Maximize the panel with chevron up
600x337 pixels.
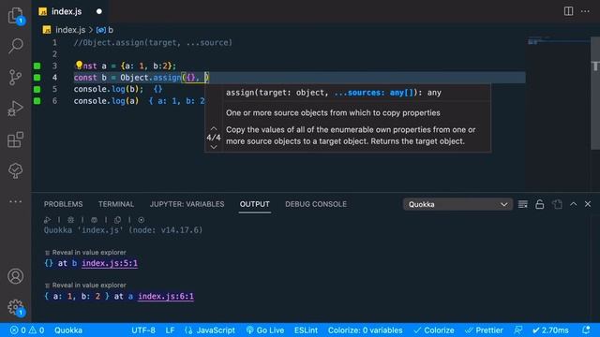[x=573, y=204]
